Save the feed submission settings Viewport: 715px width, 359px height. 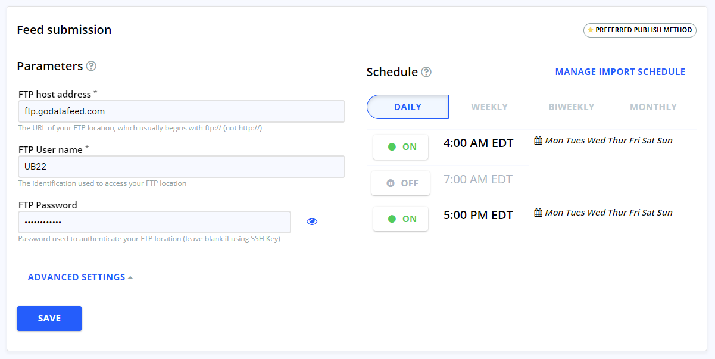49,319
